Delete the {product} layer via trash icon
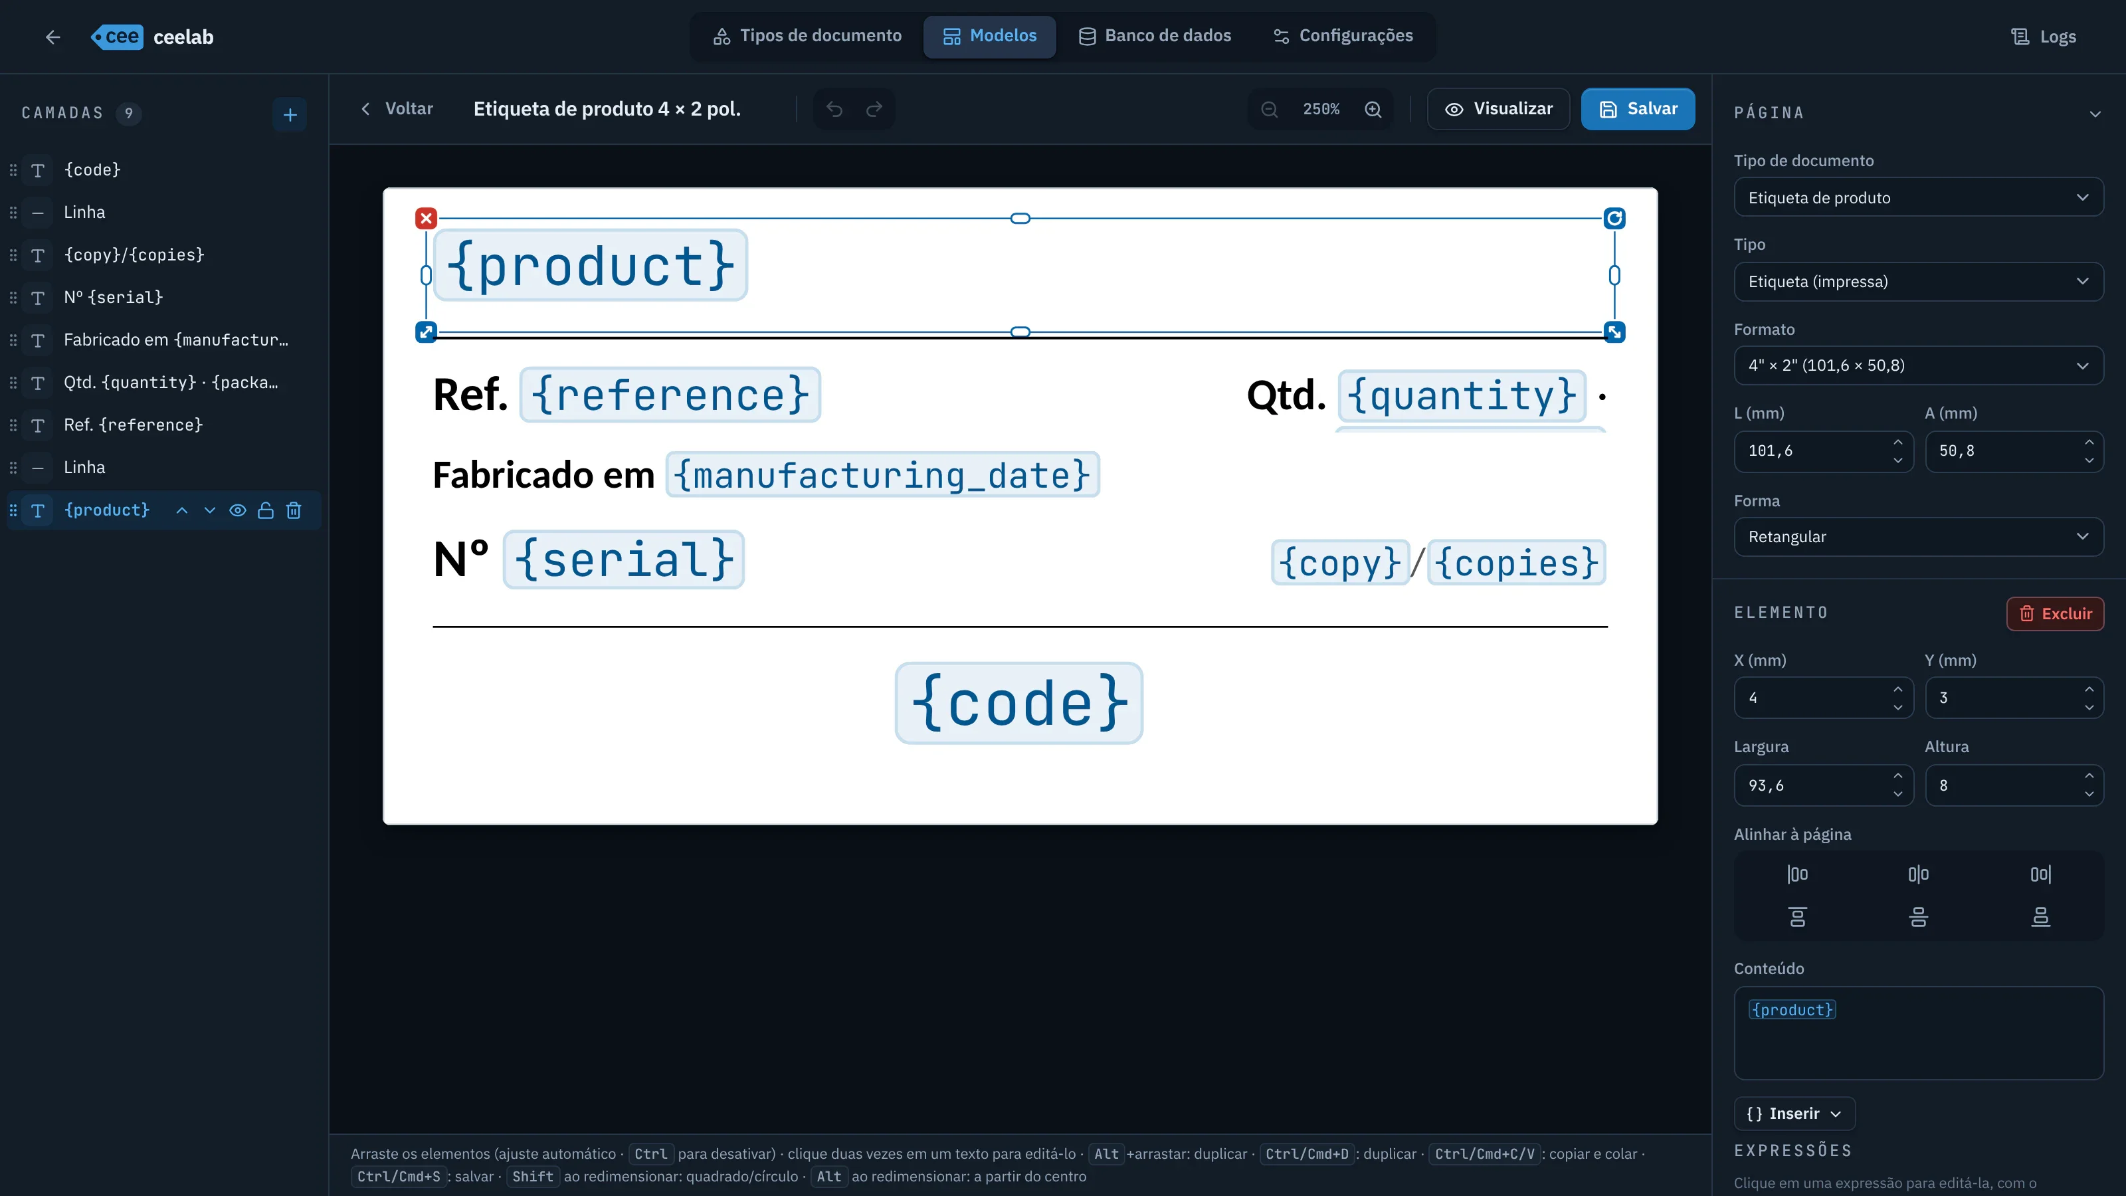The width and height of the screenshot is (2126, 1196). click(294, 510)
